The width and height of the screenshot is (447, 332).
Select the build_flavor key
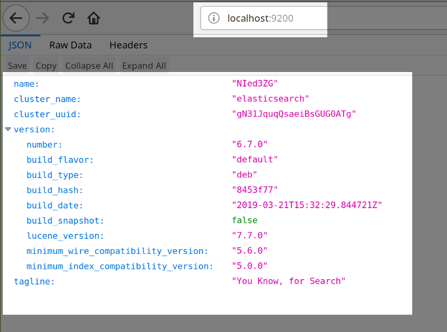[x=60, y=160]
